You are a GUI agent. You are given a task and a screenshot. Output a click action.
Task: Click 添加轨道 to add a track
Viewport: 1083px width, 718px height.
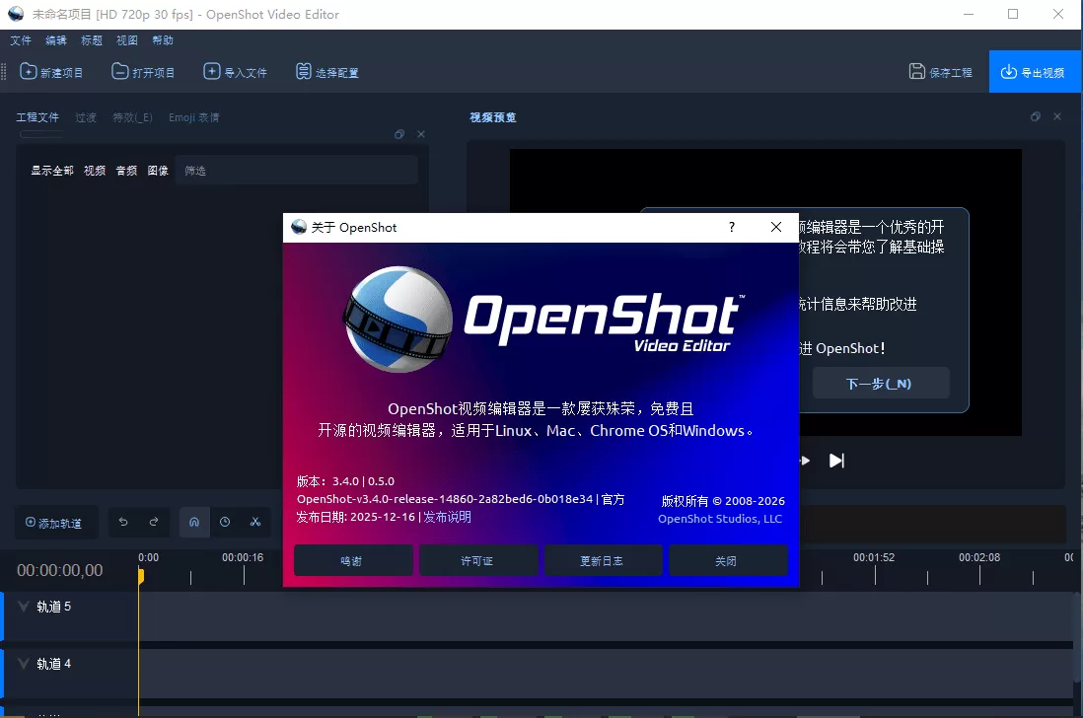(54, 523)
